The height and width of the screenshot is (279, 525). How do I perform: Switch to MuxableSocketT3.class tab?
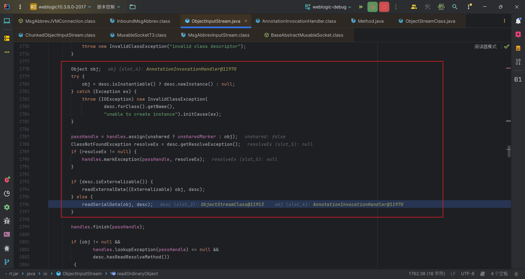(138, 35)
